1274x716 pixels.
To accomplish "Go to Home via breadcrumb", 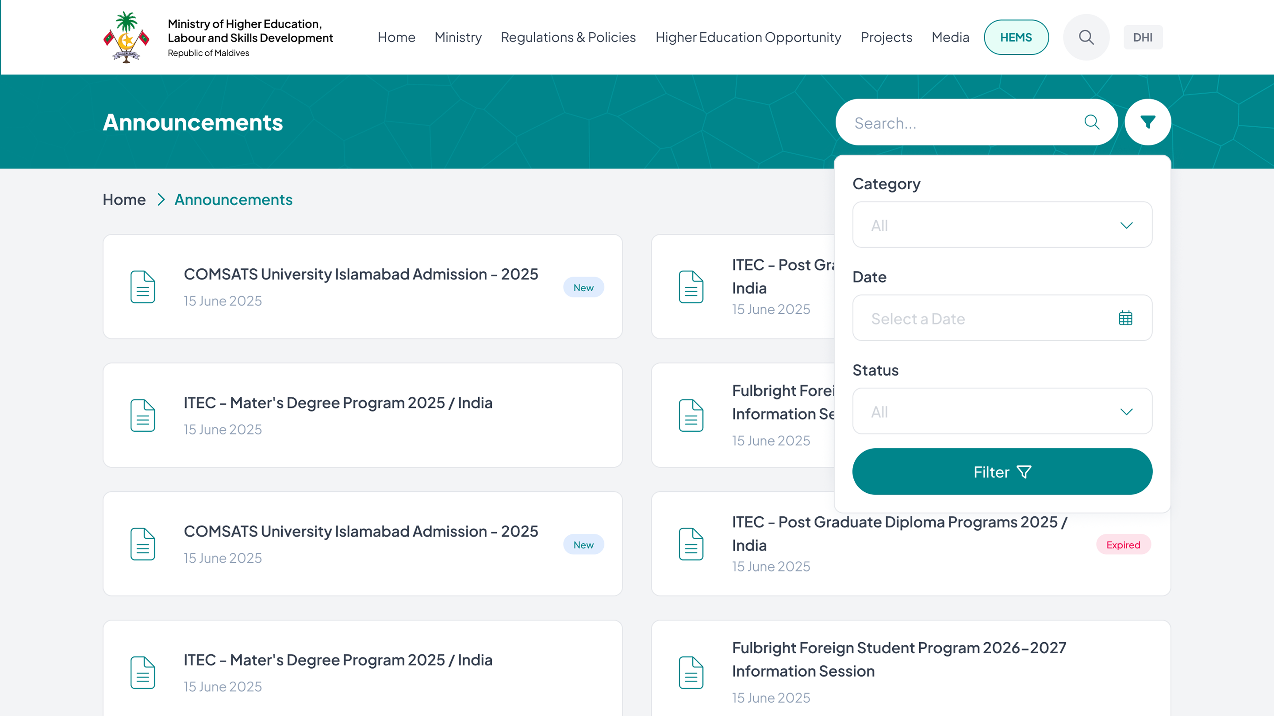I will pos(124,200).
